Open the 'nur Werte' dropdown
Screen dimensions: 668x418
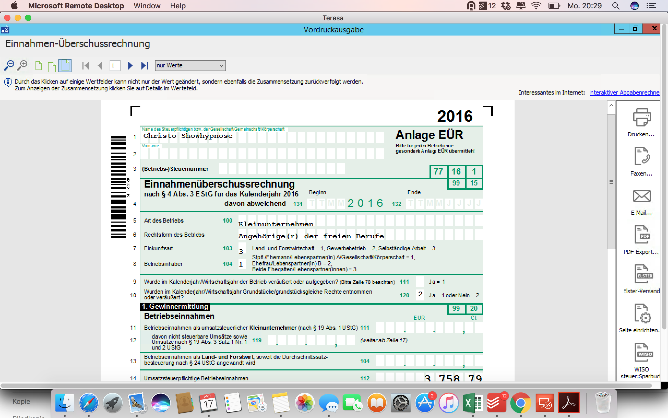190,66
